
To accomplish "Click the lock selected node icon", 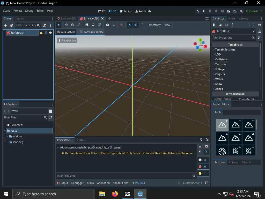I will [x=93, y=25].
